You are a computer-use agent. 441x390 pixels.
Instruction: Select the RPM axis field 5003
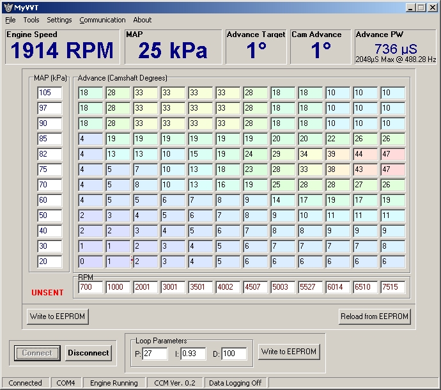(x=283, y=287)
